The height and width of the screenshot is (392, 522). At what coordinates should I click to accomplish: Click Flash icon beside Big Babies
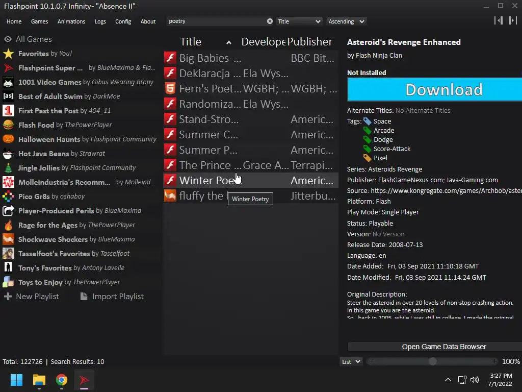170,58
